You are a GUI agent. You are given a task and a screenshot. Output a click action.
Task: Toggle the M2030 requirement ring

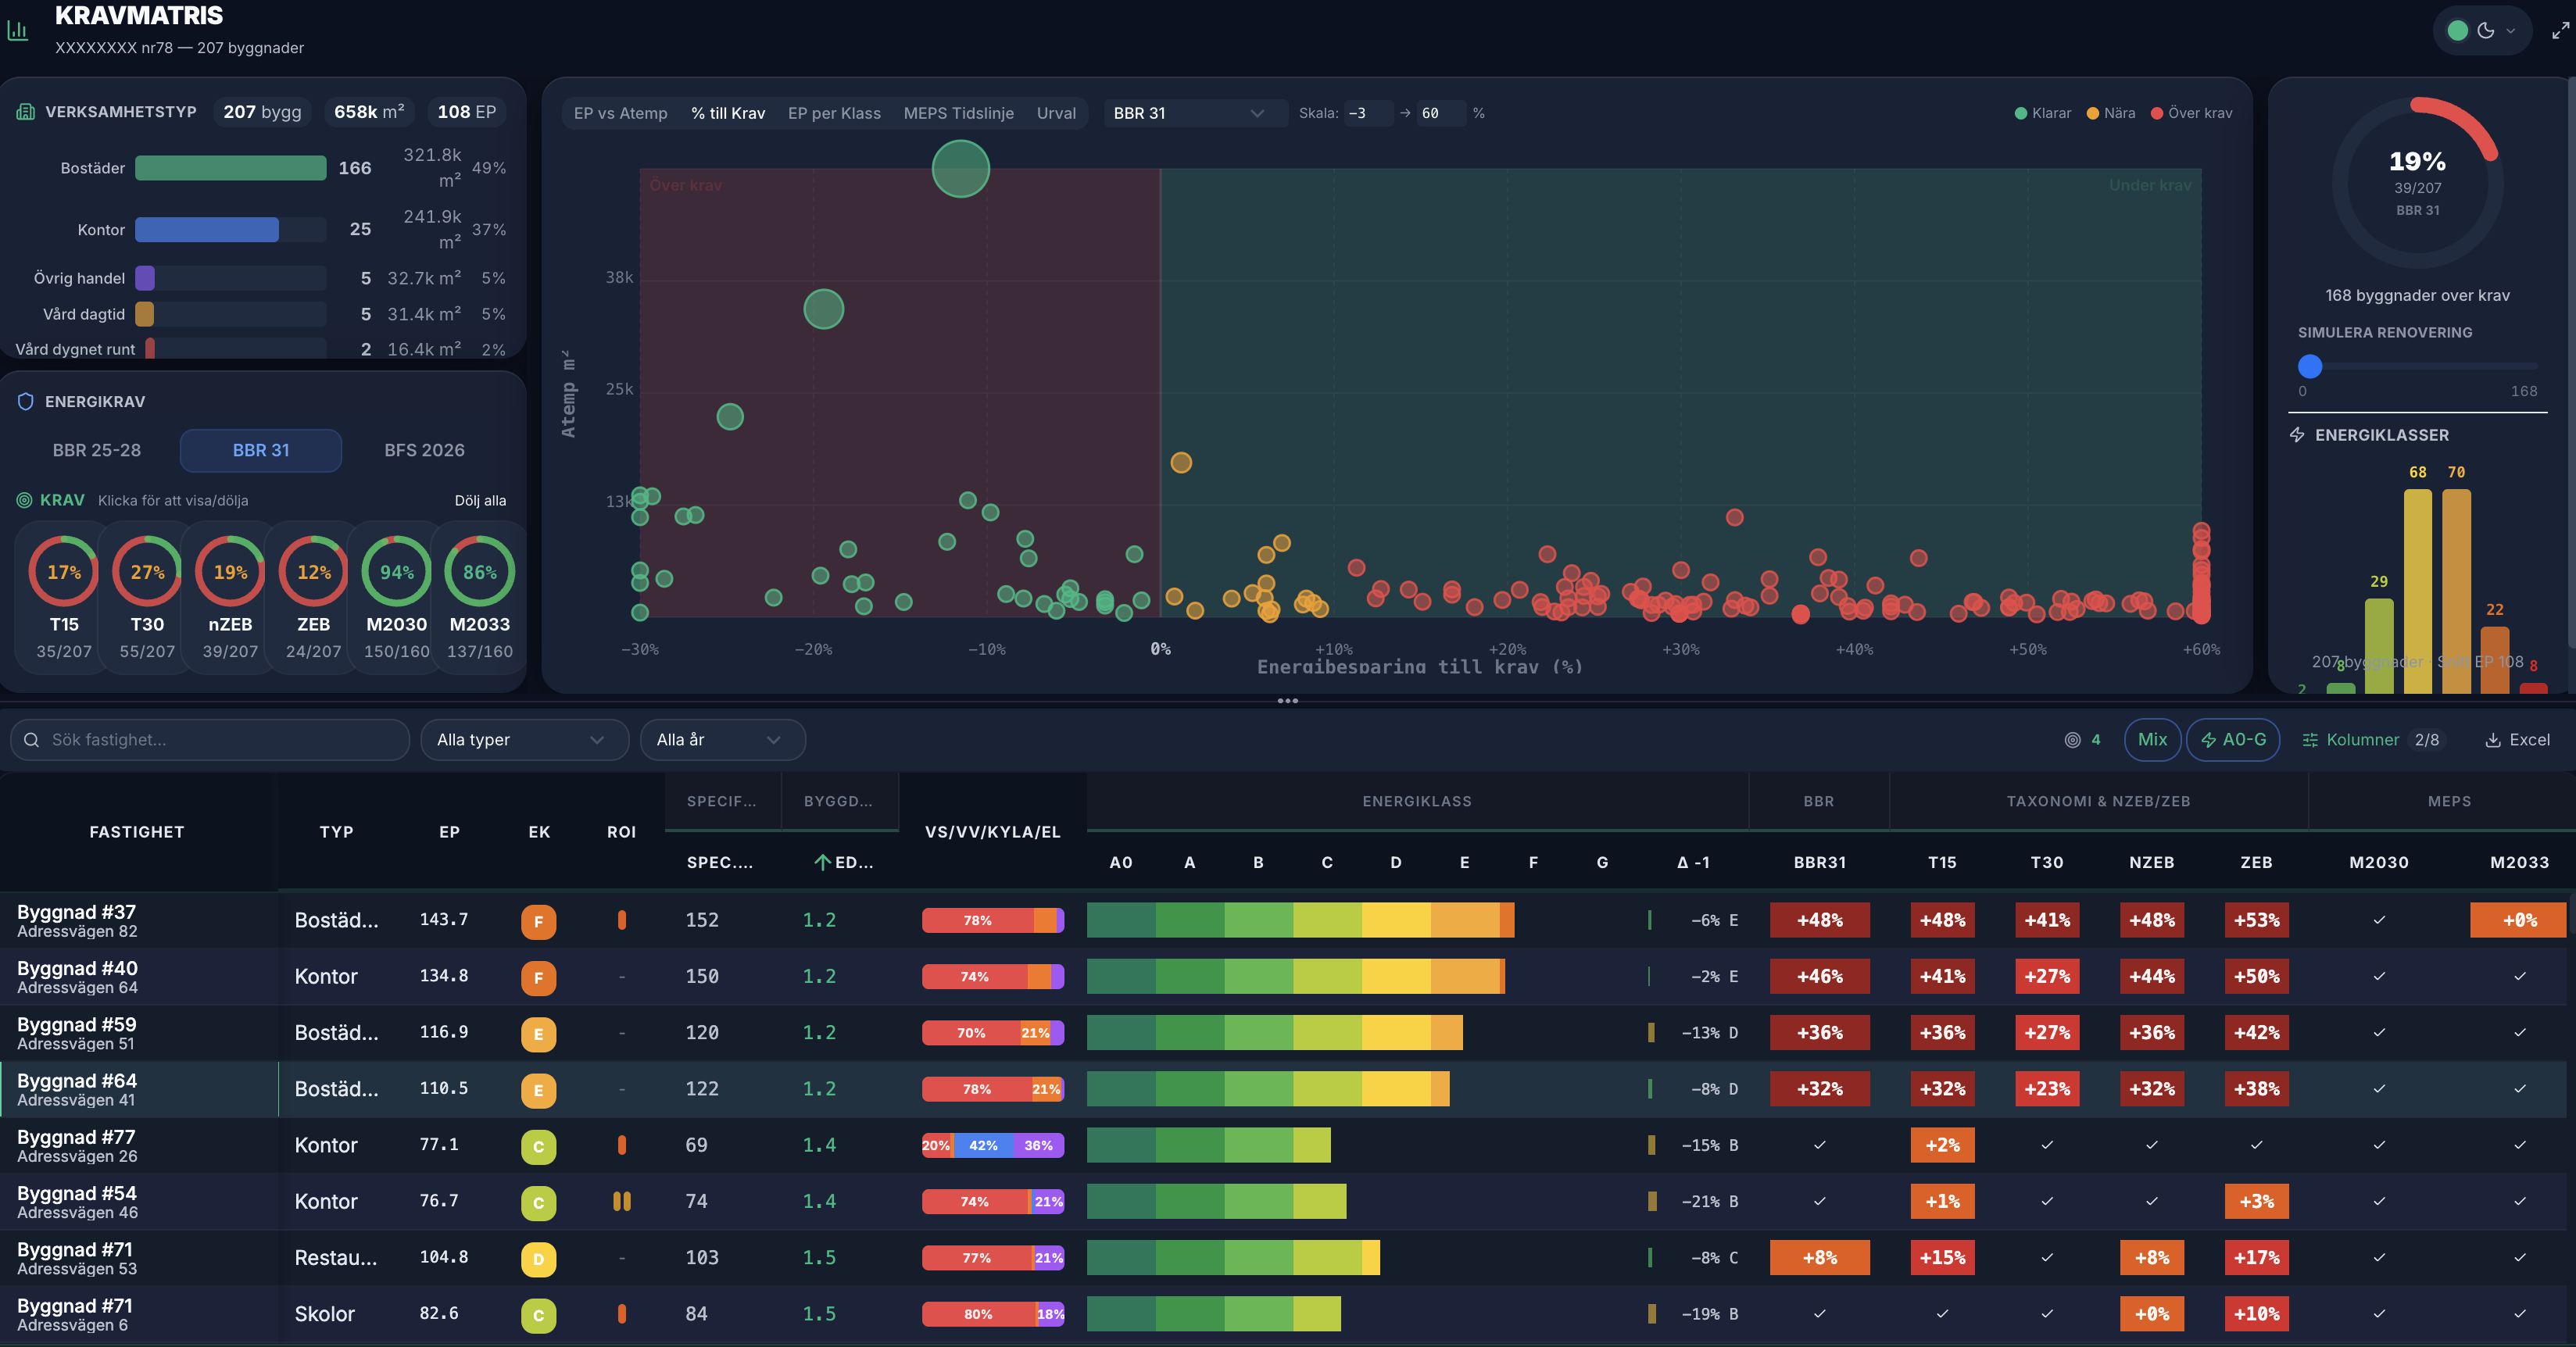click(397, 571)
